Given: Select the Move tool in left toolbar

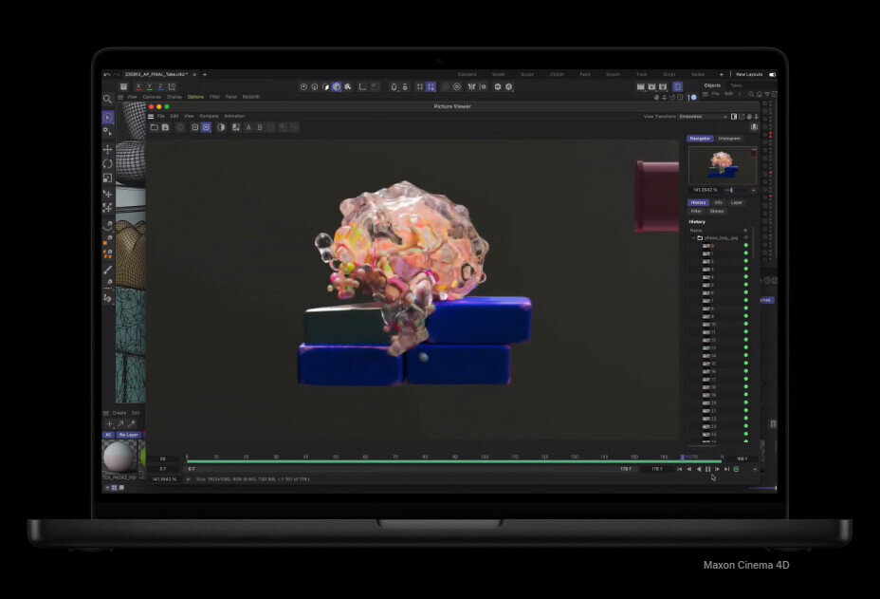Looking at the screenshot, I should coord(107,149).
